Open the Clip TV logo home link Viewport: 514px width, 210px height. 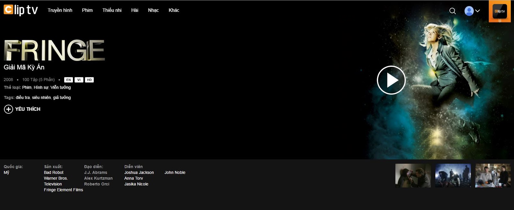[x=21, y=10]
